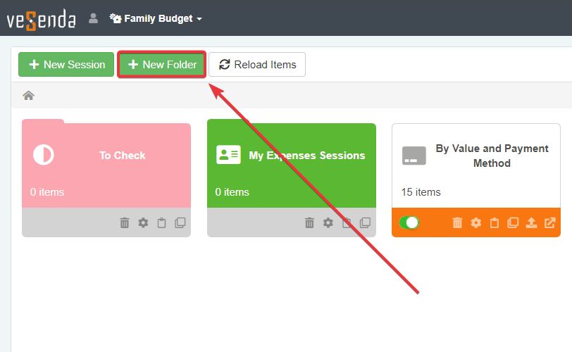The image size is (572, 352).
Task: Go to the home breadcrumb icon
Action: [x=29, y=96]
